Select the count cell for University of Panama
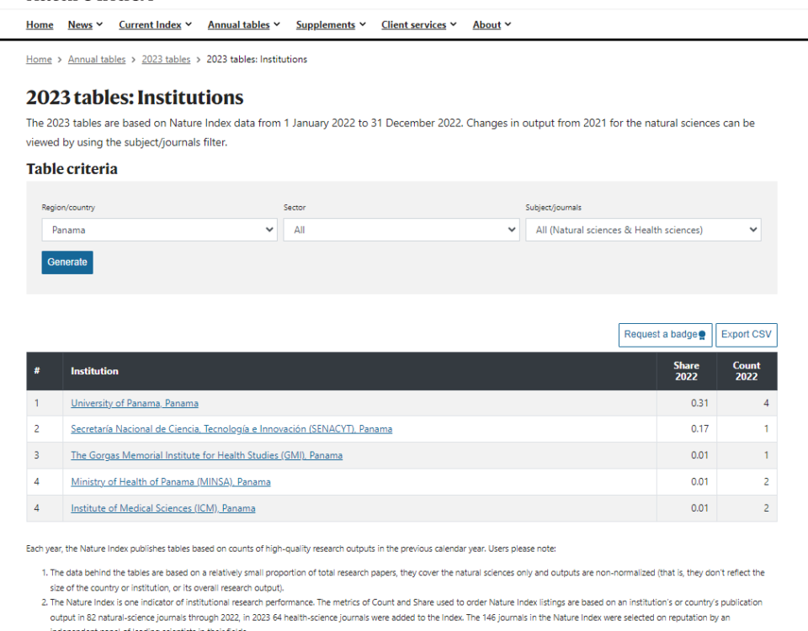This screenshot has width=808, height=631. point(747,403)
